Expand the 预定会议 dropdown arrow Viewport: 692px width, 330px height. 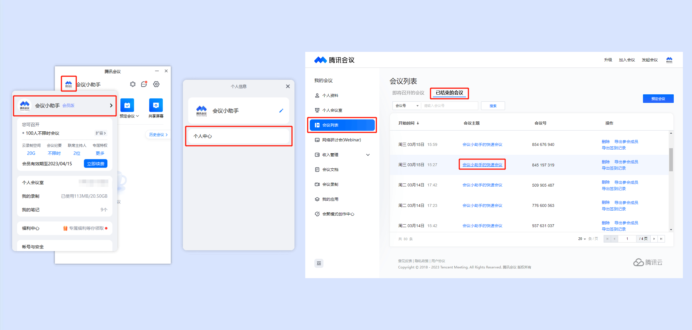[138, 116]
